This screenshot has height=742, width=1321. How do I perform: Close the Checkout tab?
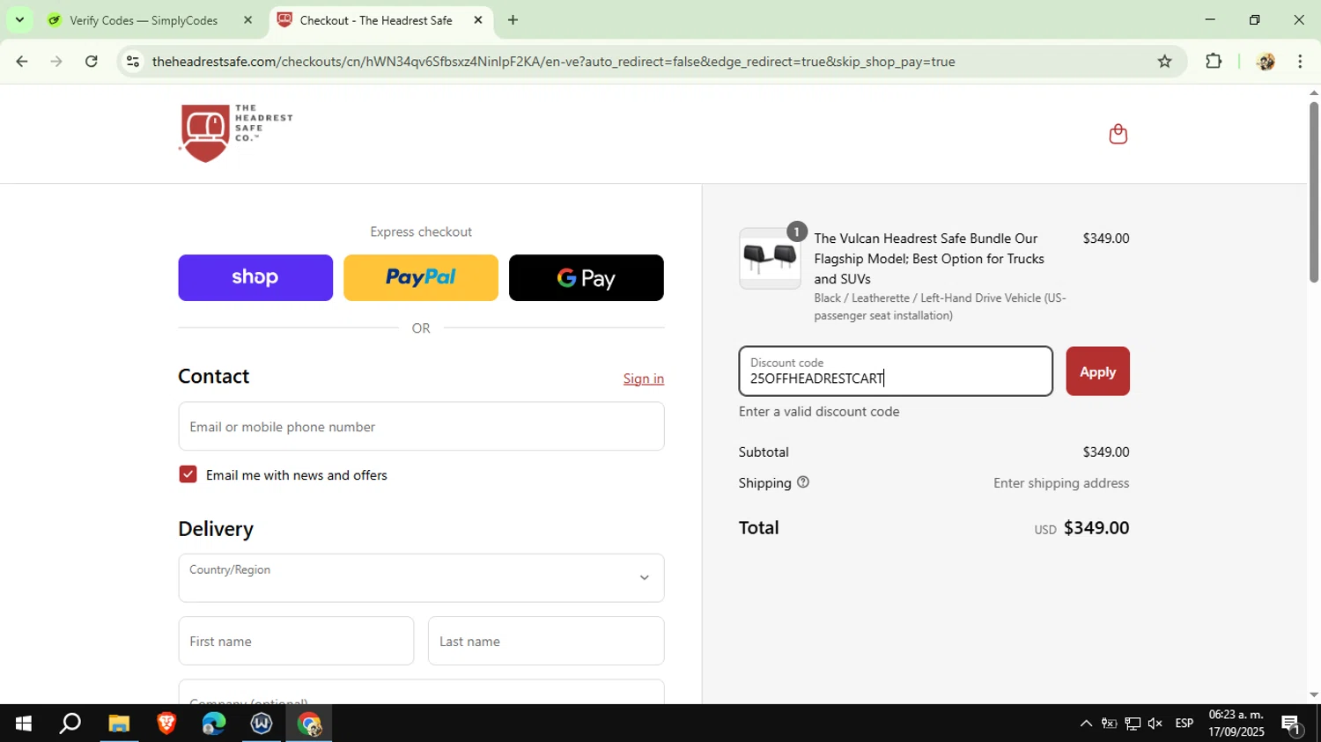pos(478,20)
